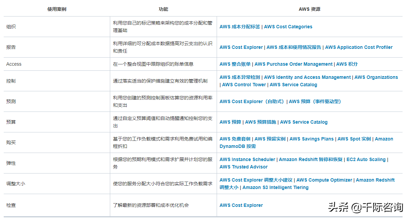The height and width of the screenshot is (219, 410).
Task: Click the AWS Application Cost Profiler link
Action: [x=359, y=47]
